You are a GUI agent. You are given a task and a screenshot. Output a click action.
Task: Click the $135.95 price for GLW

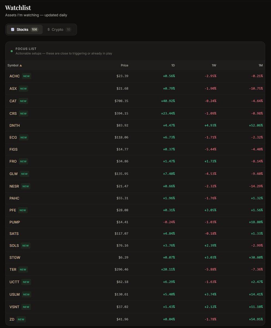(121, 174)
